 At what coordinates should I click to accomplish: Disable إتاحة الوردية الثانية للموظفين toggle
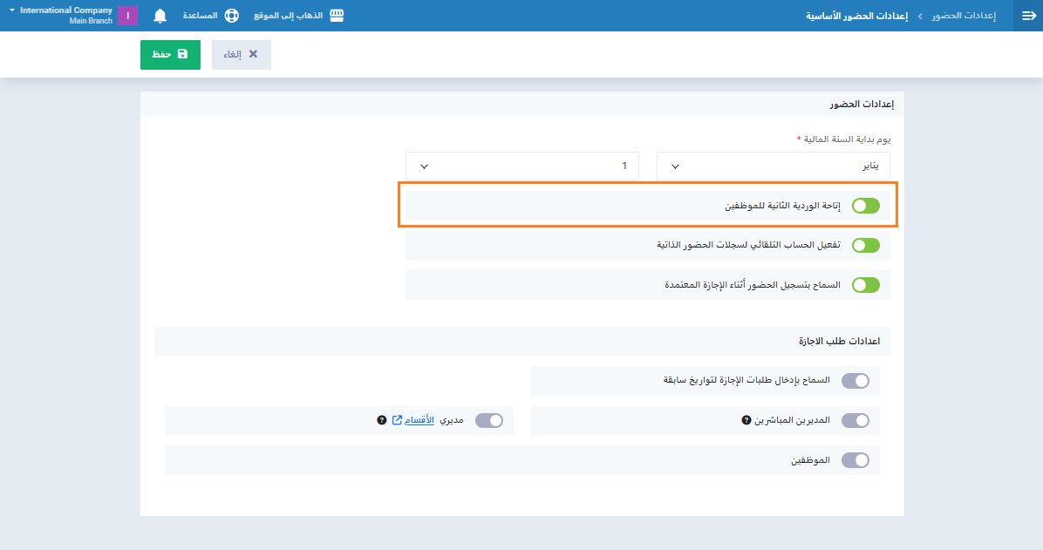click(x=866, y=206)
